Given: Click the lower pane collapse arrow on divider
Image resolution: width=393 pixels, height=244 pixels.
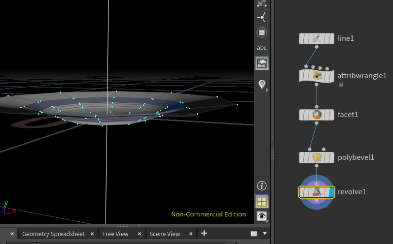Looking at the screenshot, I should (272, 173).
